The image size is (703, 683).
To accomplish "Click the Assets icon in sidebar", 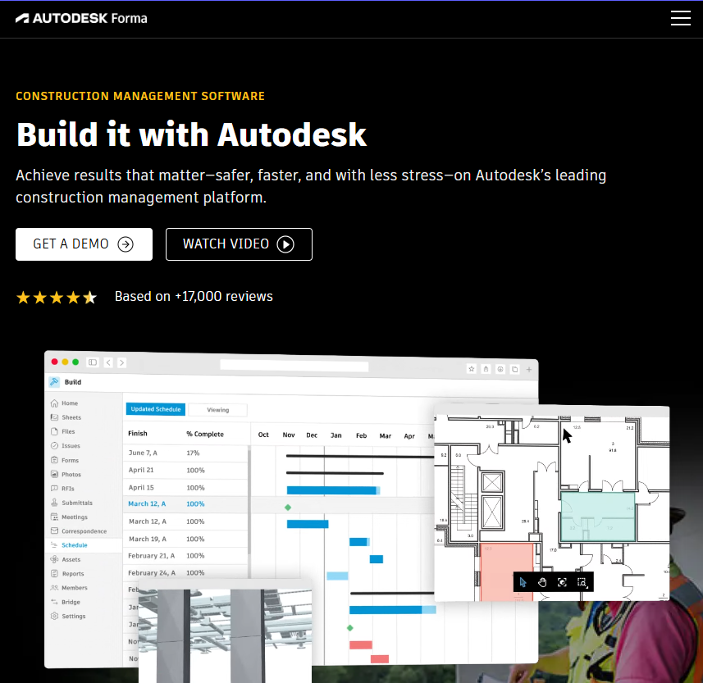I will pos(54,559).
